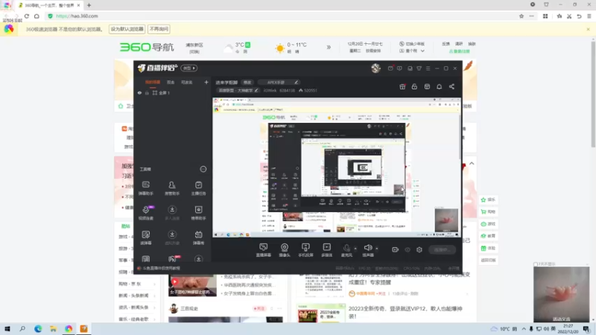Click the browser page vertical scrollbar
Image resolution: width=596 pixels, height=335 pixels.
[x=593, y=95]
